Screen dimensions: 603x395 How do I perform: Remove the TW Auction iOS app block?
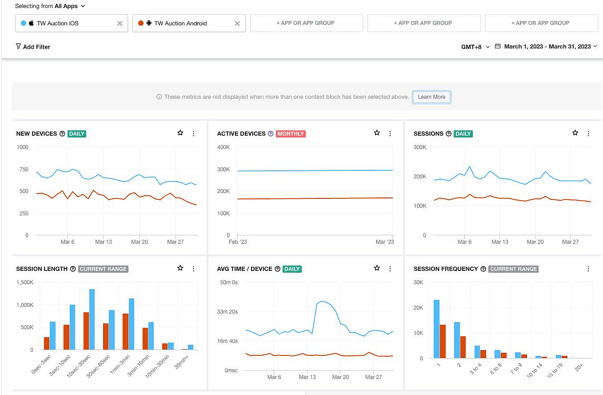(120, 24)
